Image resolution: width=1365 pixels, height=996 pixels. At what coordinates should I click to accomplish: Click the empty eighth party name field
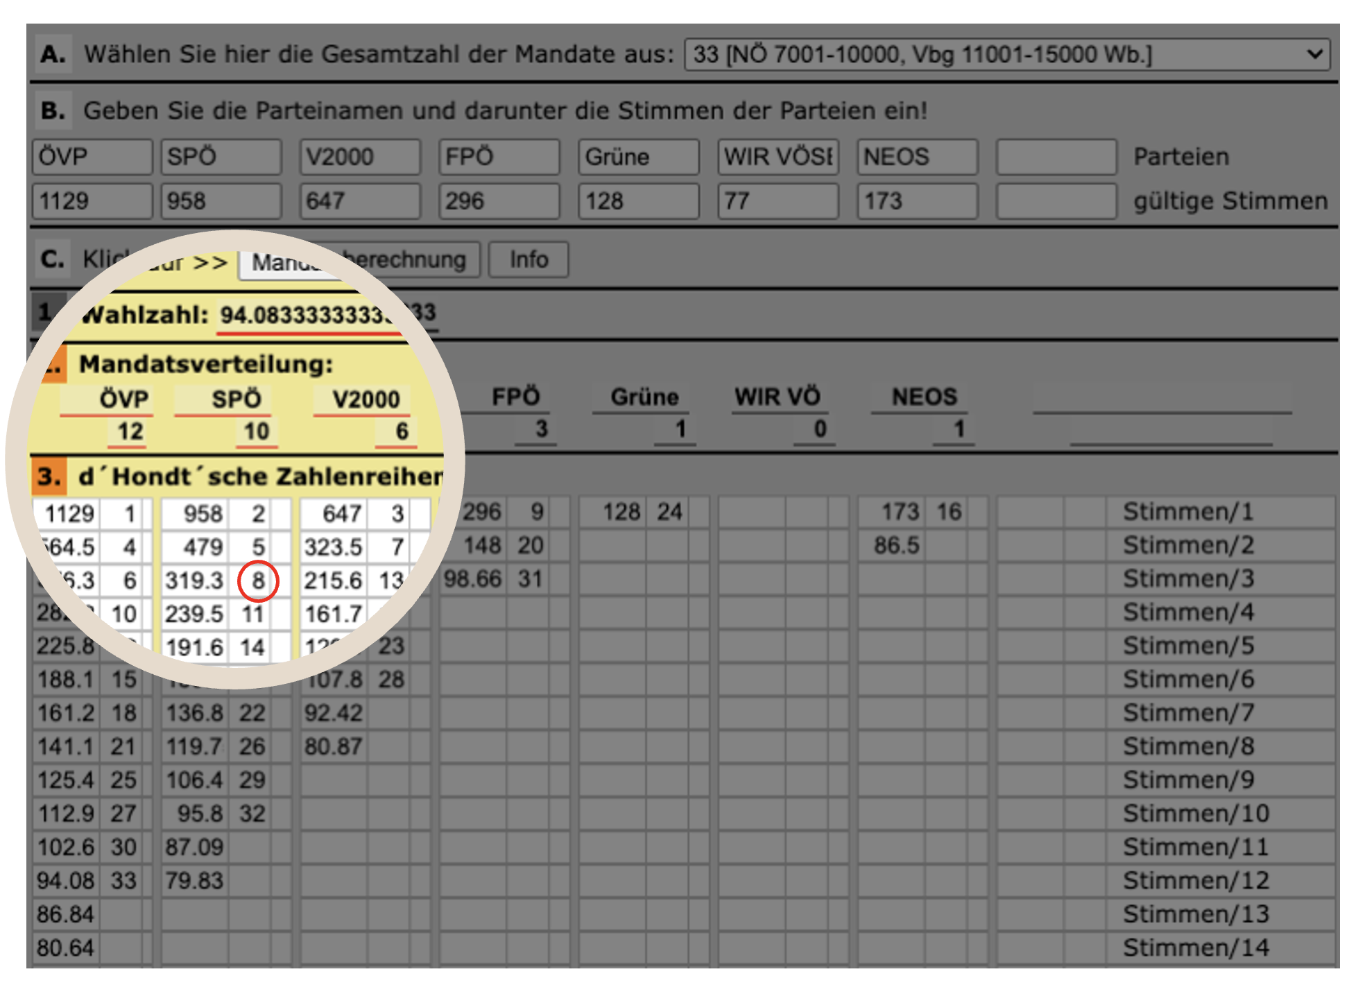coord(1056,157)
